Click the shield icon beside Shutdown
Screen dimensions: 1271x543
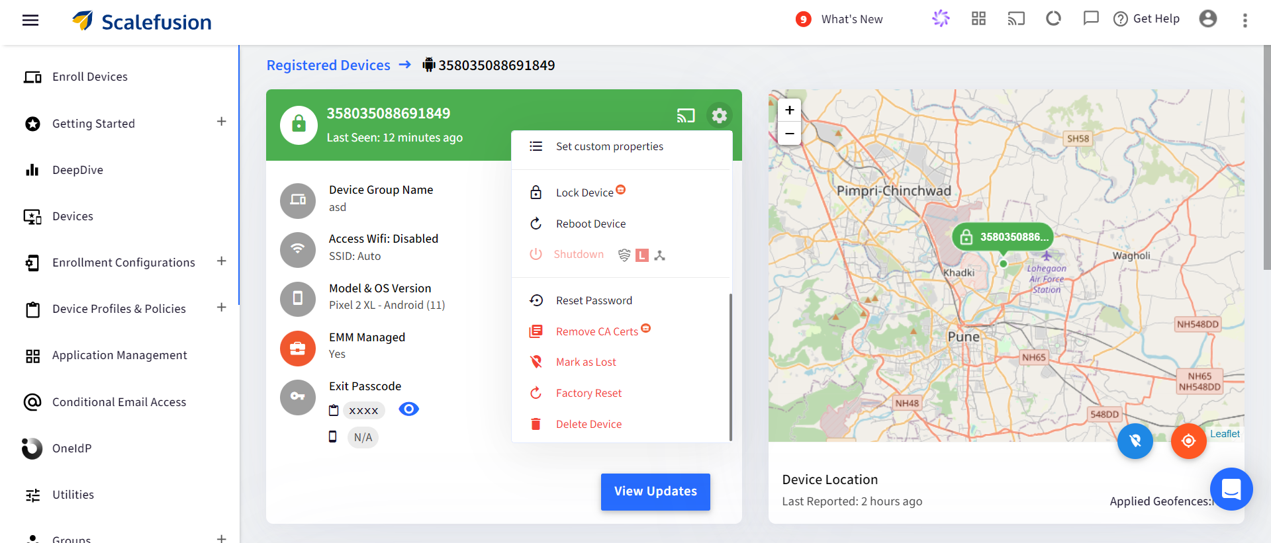624,255
